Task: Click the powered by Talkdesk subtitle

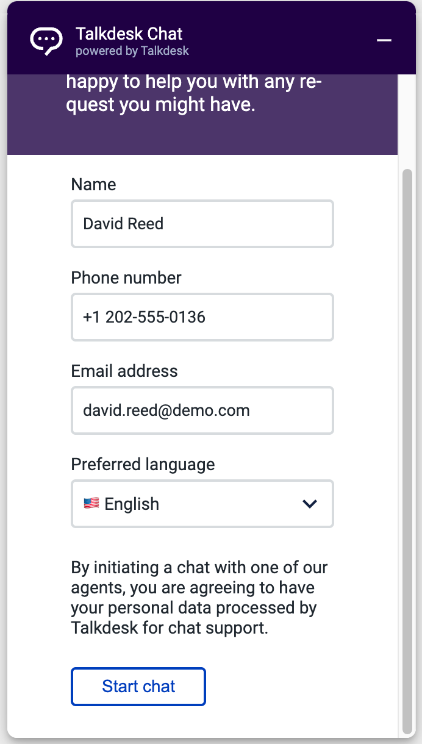Action: [x=132, y=51]
